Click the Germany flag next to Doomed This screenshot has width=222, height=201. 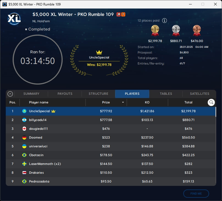click(24, 138)
